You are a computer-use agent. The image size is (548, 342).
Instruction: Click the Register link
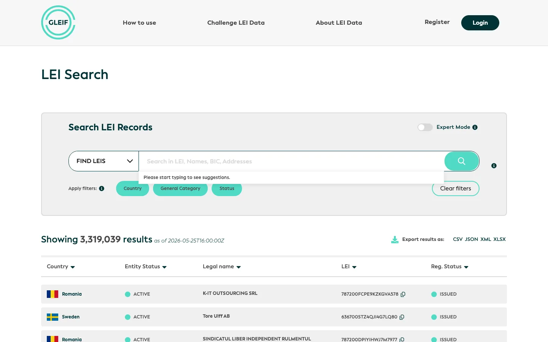437,22
